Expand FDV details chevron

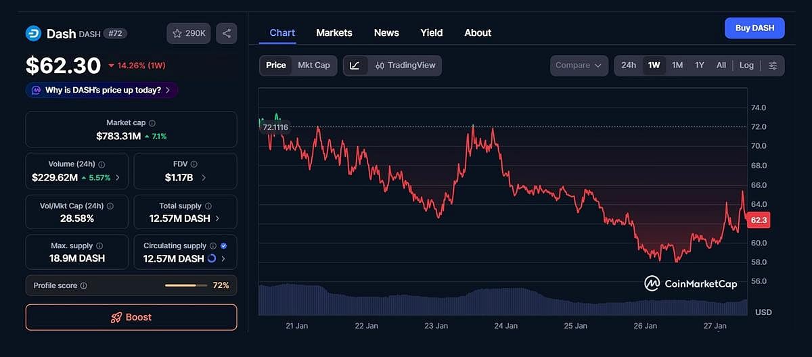[x=204, y=178]
